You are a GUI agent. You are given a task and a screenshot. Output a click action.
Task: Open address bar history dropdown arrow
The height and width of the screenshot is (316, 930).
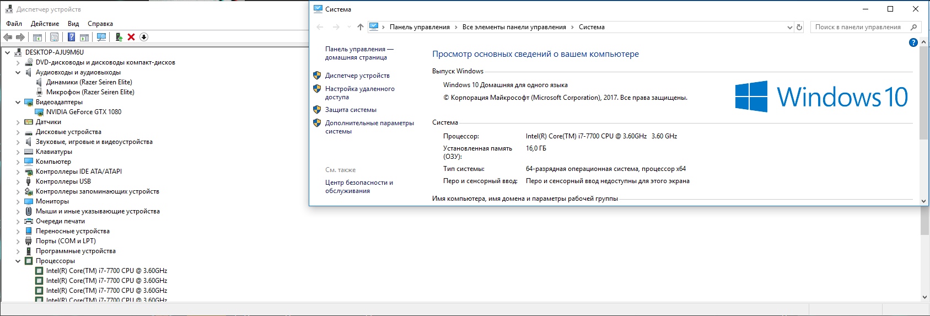[x=789, y=27]
